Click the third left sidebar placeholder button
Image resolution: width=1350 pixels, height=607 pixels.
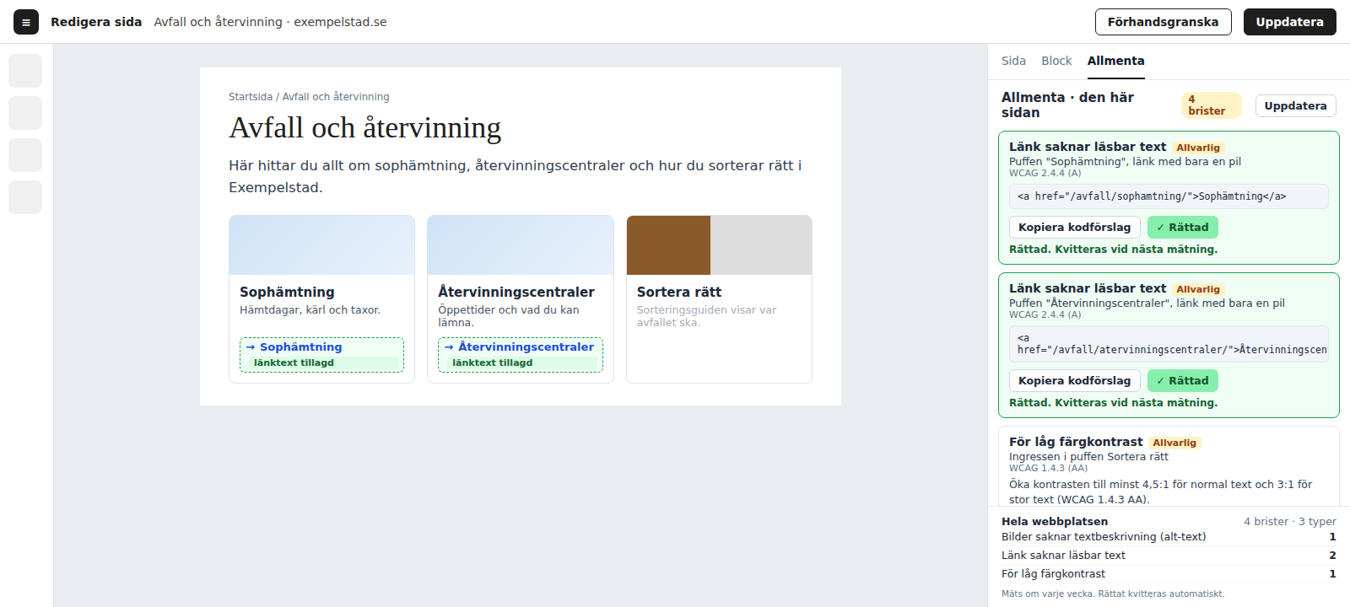pos(25,155)
